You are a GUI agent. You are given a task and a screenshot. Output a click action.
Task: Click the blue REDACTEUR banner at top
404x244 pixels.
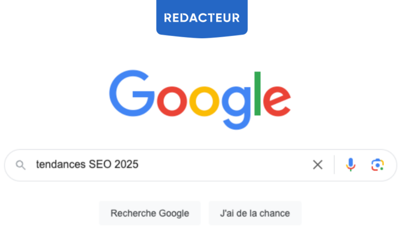click(202, 19)
